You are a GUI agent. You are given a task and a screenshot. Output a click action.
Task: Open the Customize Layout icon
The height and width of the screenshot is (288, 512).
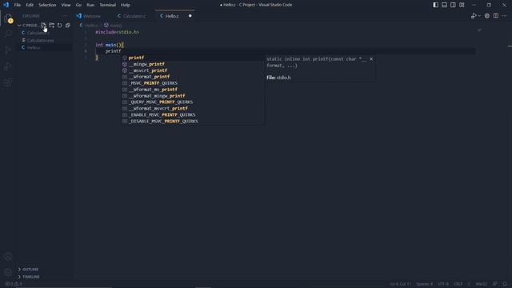coord(462,5)
